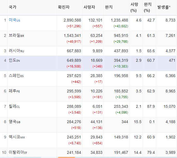This screenshot has width=177, height=158.
Task: Select the 페루 PE row
Action: [88, 94]
